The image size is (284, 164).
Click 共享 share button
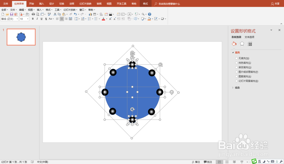[275, 4]
